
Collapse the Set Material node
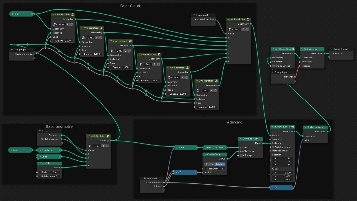(x=302, y=49)
